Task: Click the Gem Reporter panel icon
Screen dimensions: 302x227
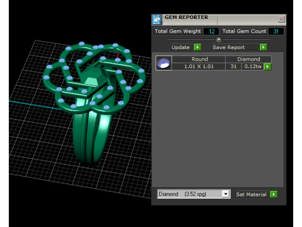Action: tap(157, 20)
